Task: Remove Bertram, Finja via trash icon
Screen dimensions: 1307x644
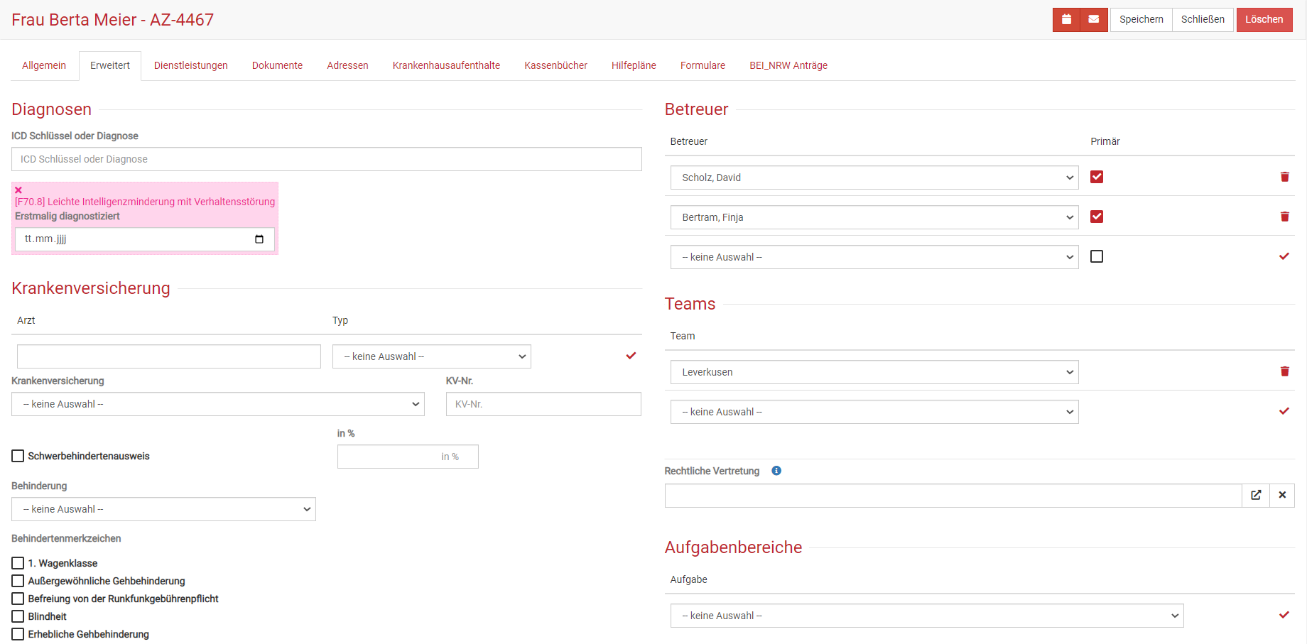Action: (x=1284, y=217)
